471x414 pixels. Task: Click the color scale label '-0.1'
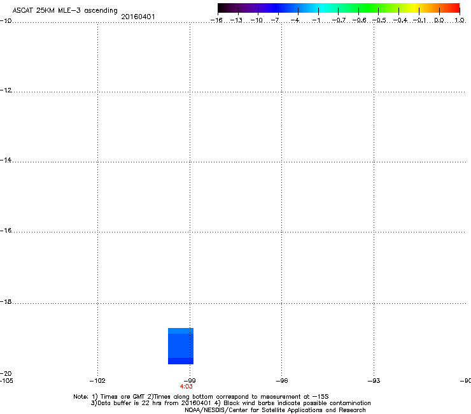[x=419, y=20]
